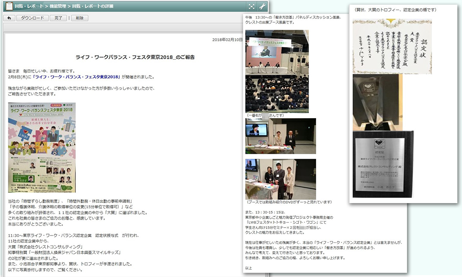
Task: Click the report title heading text
Action: point(135,57)
